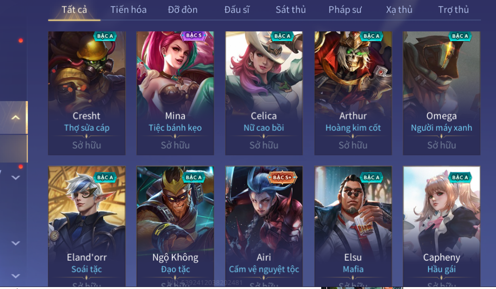Expand the bottom-most sidebar down chevron
Viewport: 496px width, 289px height.
(x=16, y=276)
